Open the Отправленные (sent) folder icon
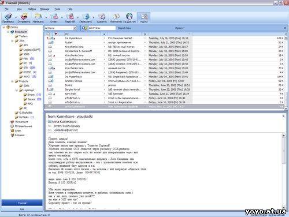The width and height of the screenshot is (289, 217). [x=12, y=126]
